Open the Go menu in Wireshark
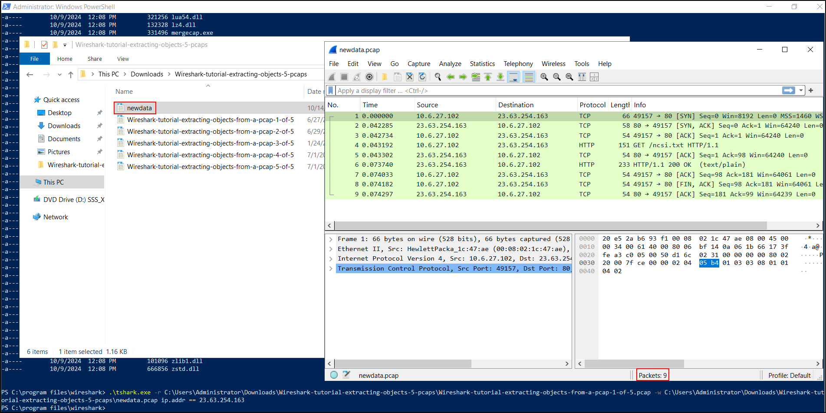 click(395, 63)
